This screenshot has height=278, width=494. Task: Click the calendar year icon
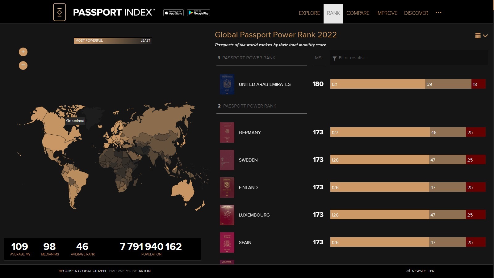tap(478, 36)
